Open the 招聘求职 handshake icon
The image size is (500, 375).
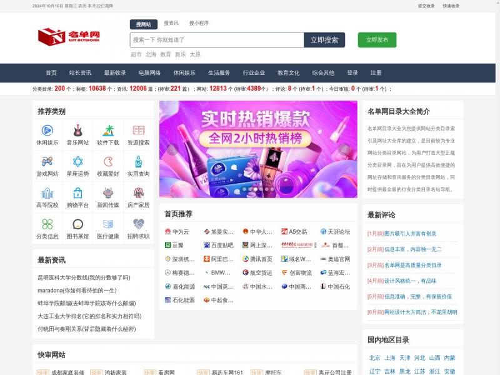pyautogui.click(x=138, y=224)
